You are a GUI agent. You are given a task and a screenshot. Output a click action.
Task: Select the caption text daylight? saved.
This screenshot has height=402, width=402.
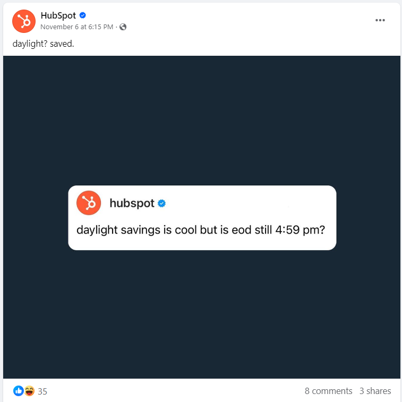[x=43, y=44]
